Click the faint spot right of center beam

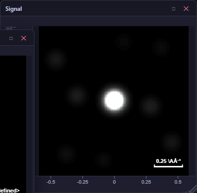pos(150,106)
